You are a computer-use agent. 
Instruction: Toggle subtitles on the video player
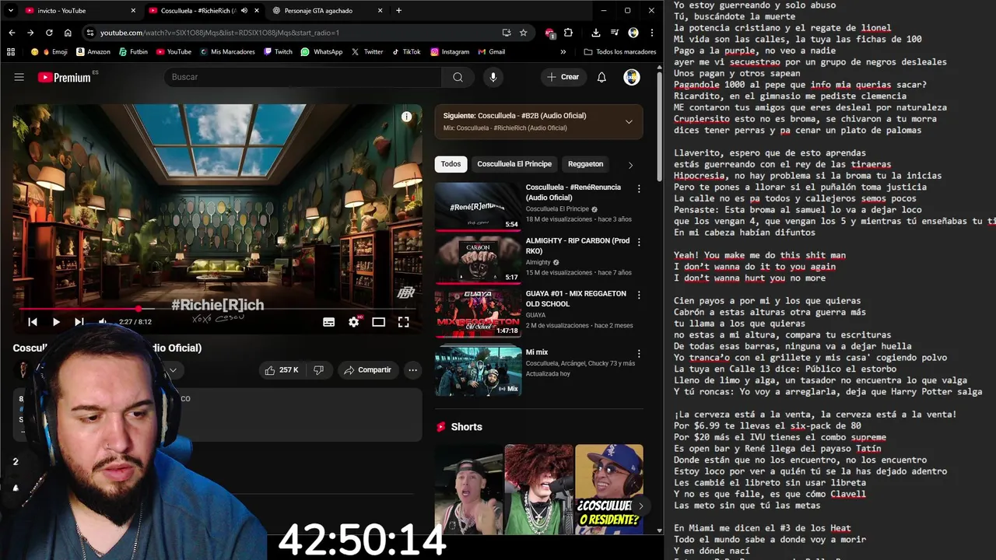tap(329, 322)
